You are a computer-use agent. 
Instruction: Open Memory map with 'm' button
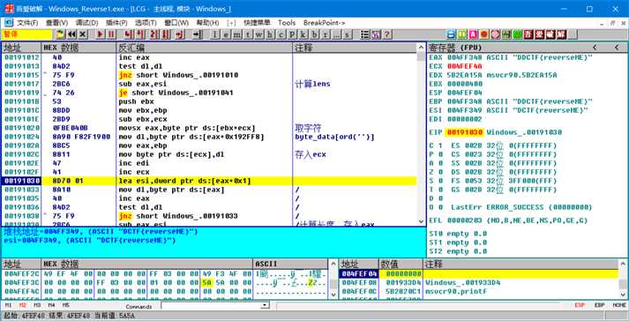coord(237,34)
